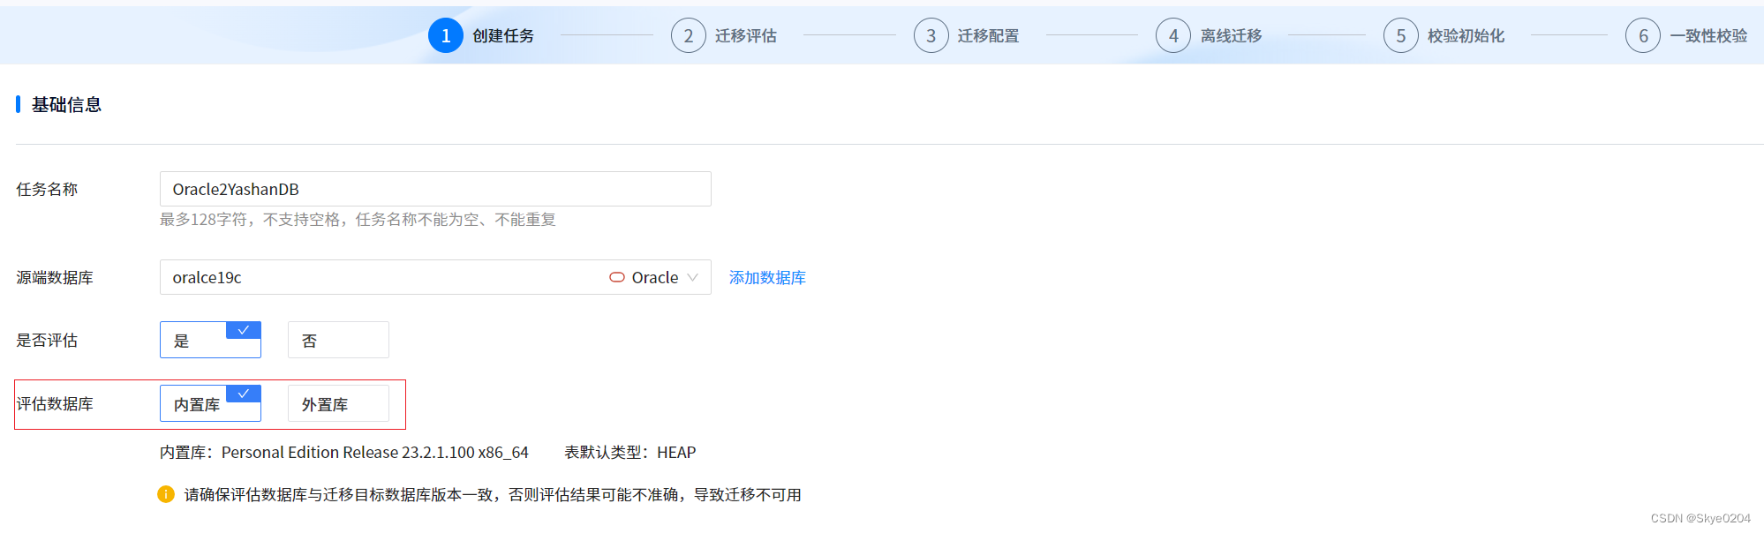Screen dimensions: 1764x533
Task: Click the 表默认类型：HEAP text
Action: pos(630,453)
